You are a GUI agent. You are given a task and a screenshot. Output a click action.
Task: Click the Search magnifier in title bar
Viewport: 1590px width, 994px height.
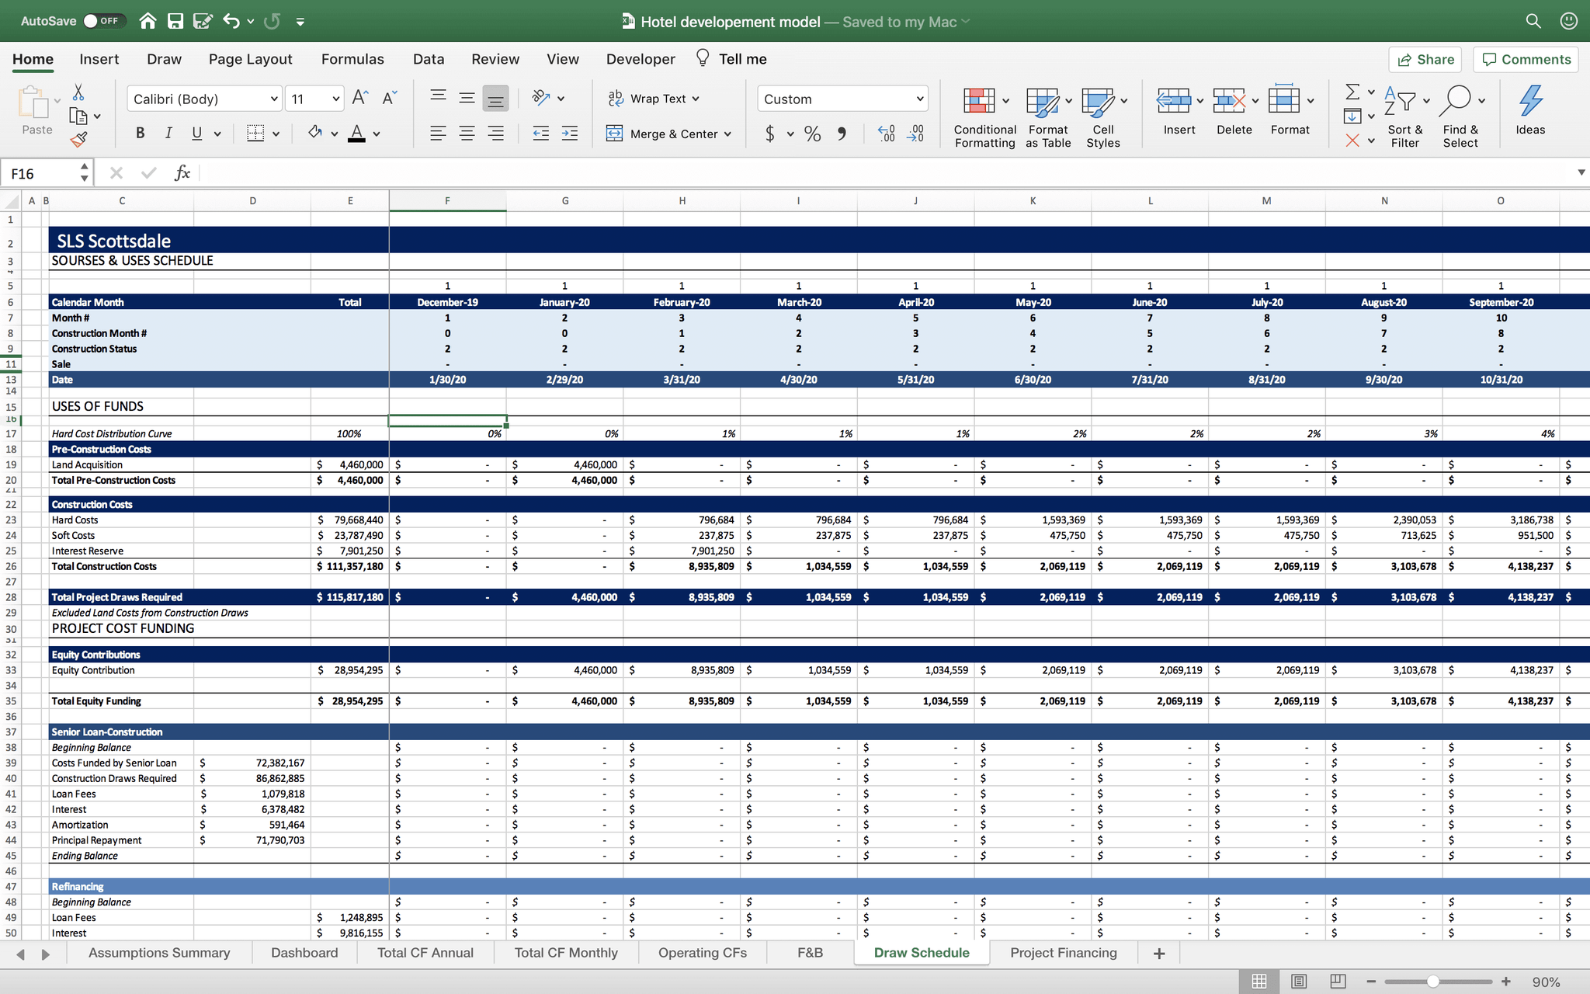(x=1533, y=21)
